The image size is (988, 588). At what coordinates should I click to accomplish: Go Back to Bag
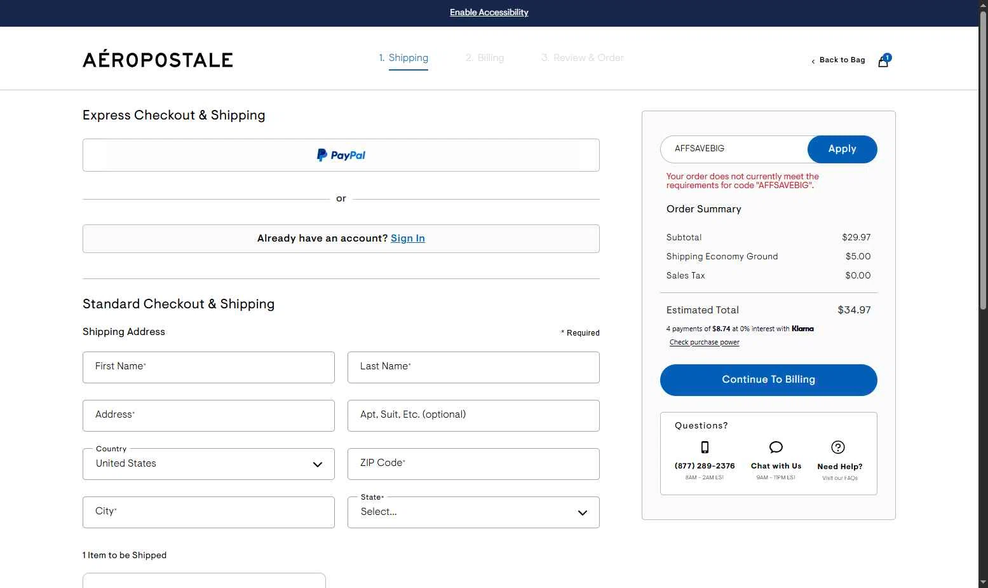(x=838, y=60)
